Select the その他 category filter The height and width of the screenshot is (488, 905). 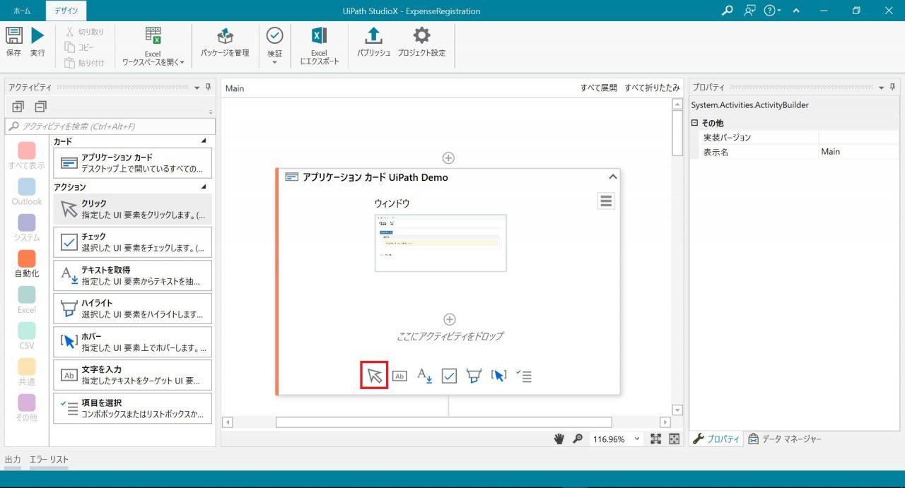26,408
